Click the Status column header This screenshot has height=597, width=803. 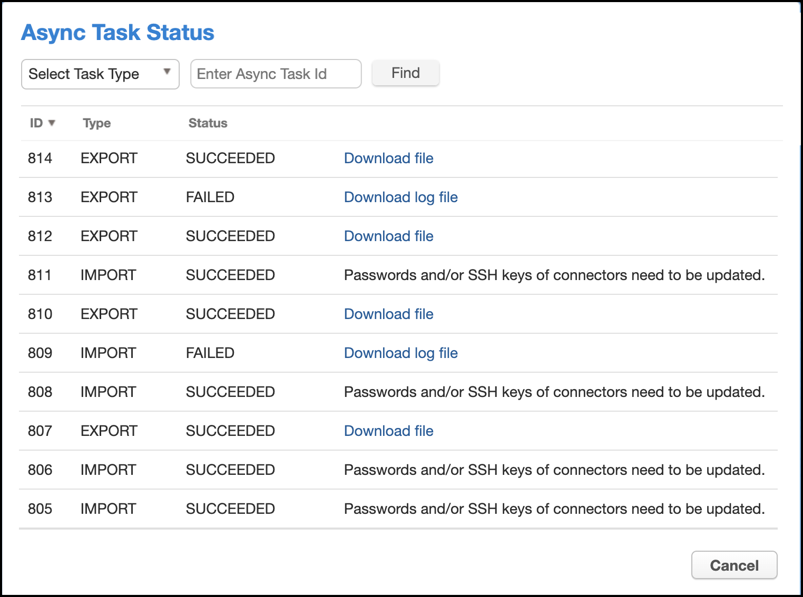point(208,123)
